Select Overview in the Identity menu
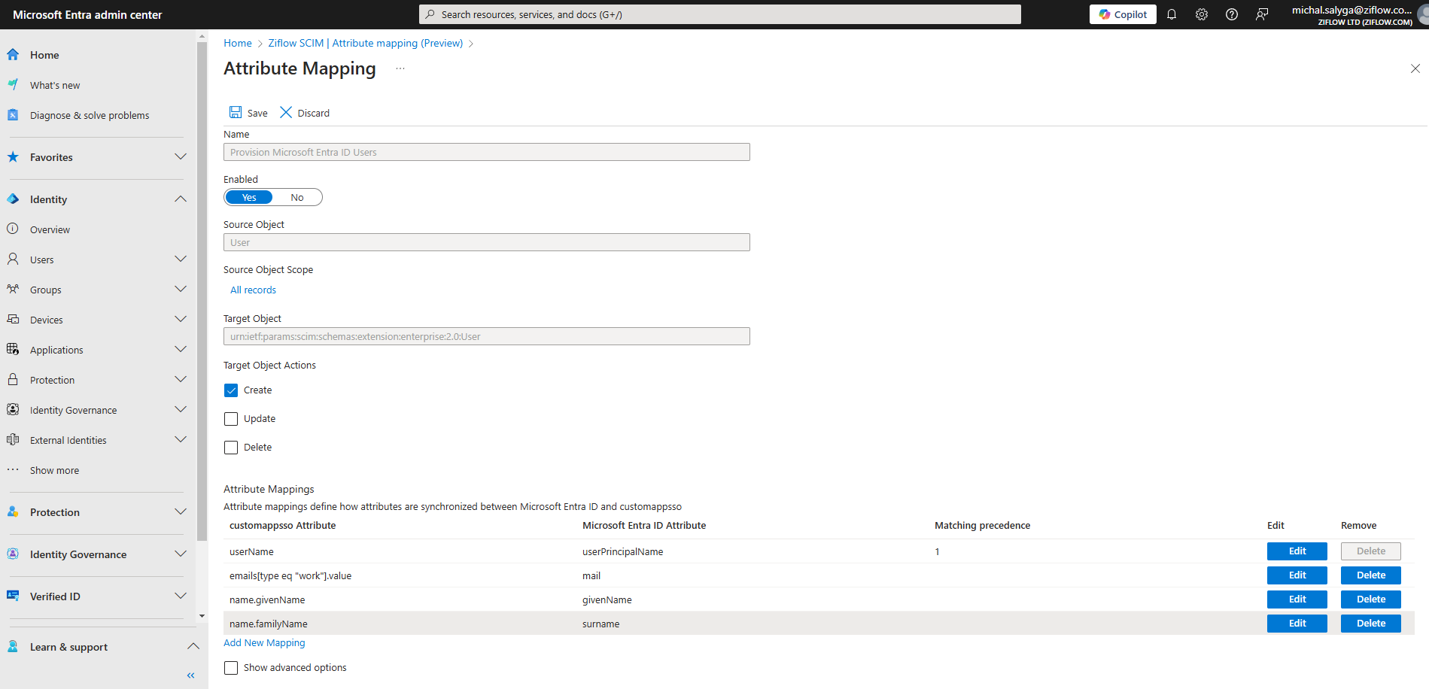1429x689 pixels. pyautogui.click(x=50, y=229)
